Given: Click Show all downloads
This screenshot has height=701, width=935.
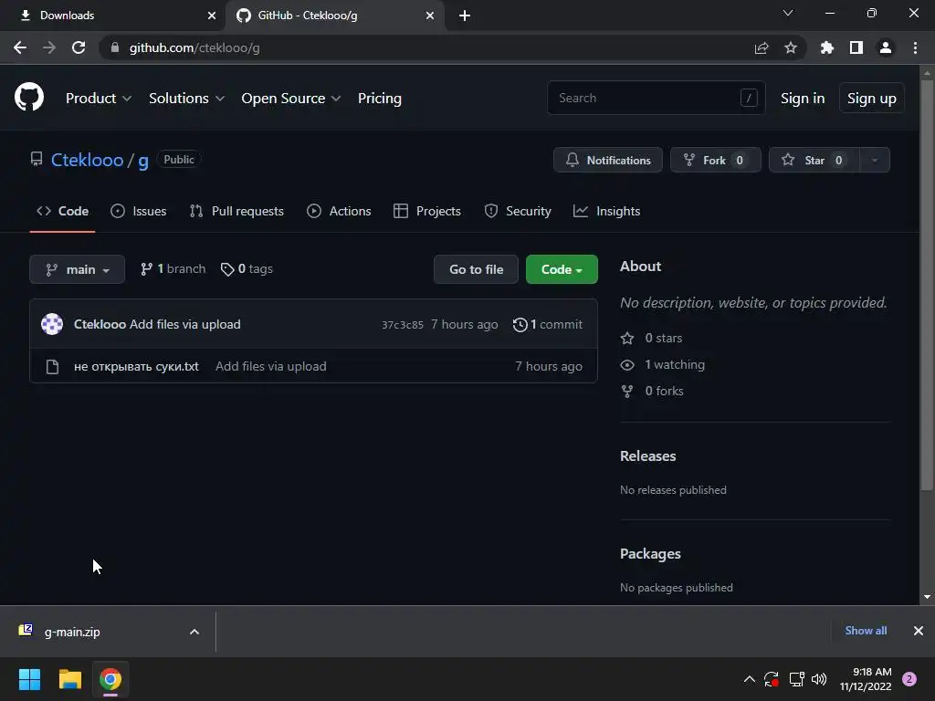Looking at the screenshot, I should [x=866, y=631].
